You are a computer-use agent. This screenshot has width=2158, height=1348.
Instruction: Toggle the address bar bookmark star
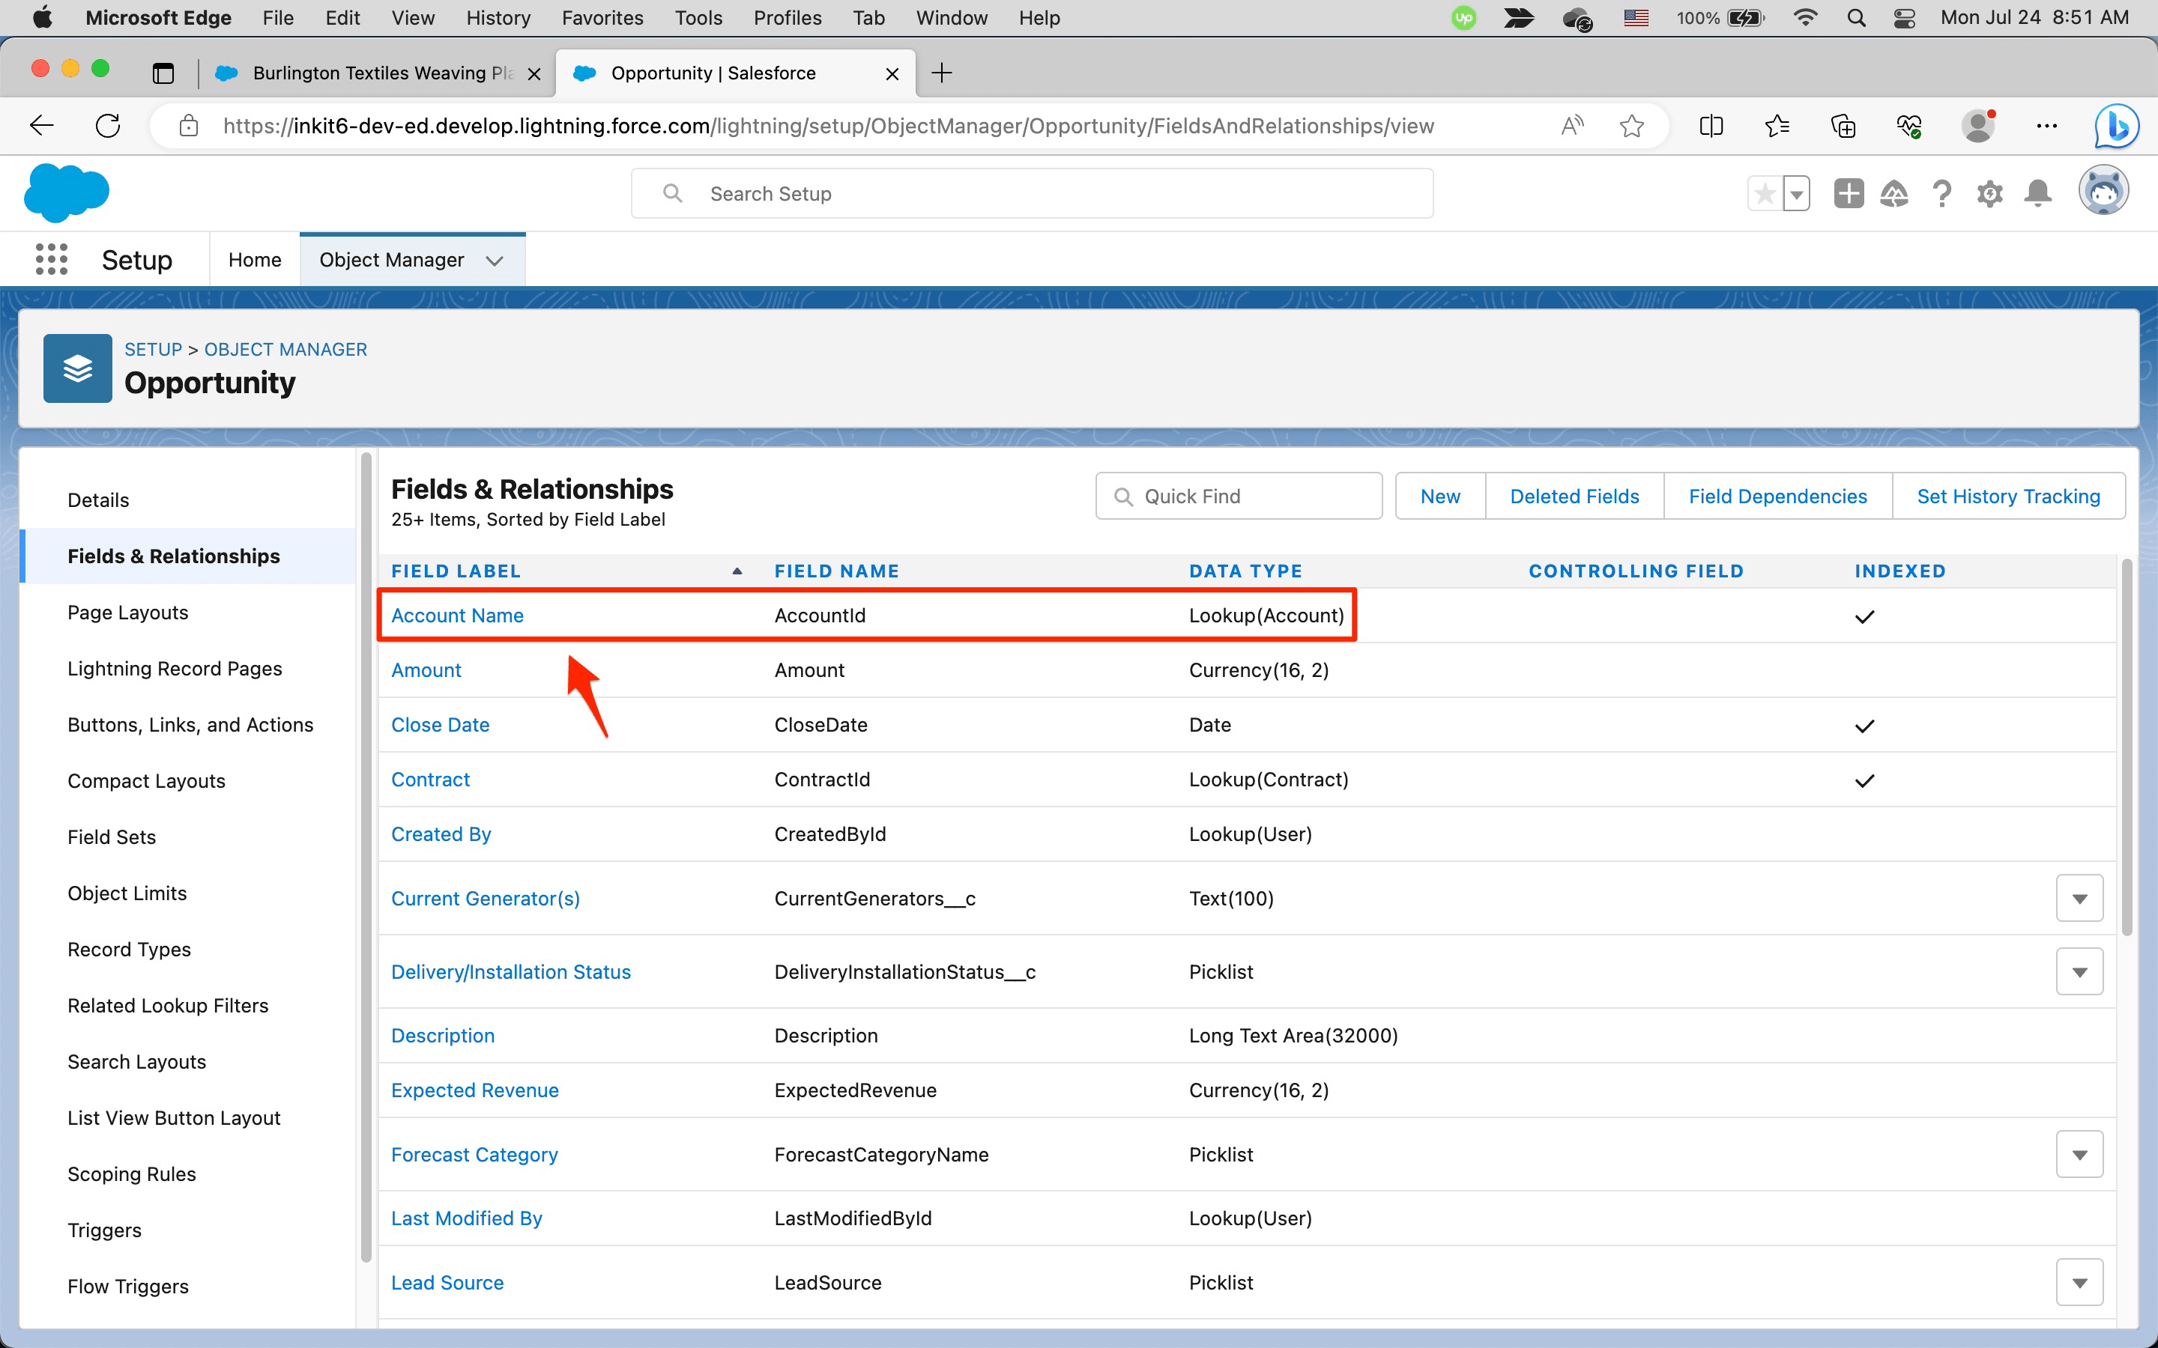coord(1632,126)
